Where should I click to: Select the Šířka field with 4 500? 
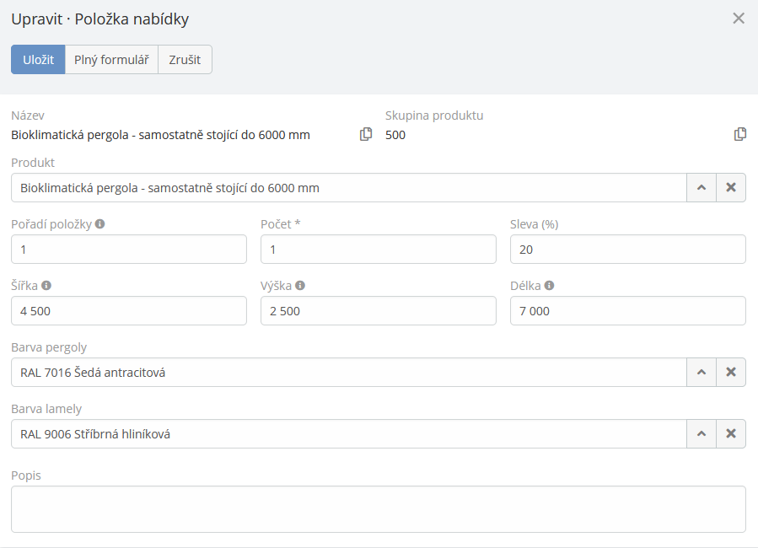click(x=128, y=311)
